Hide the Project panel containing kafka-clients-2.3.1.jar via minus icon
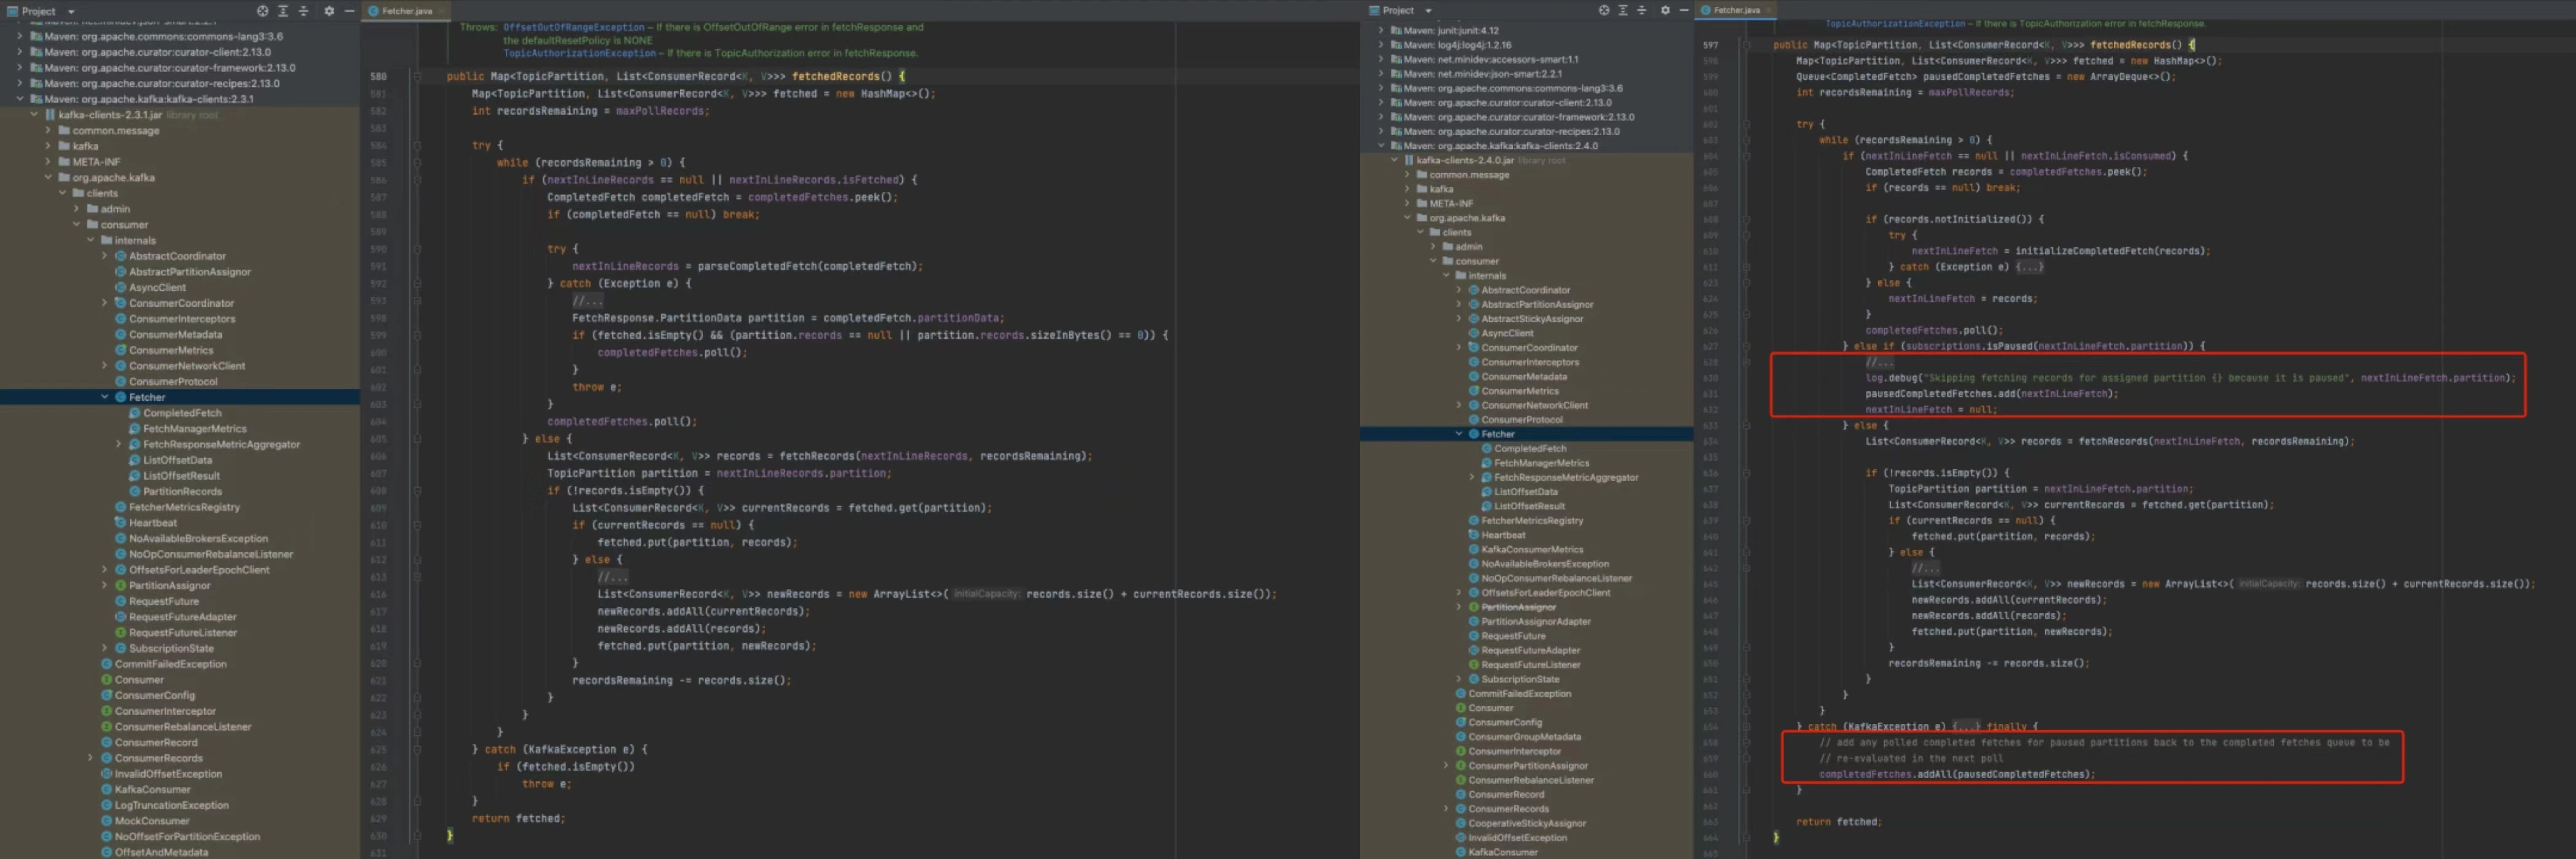This screenshot has width=2576, height=859. coord(349,11)
